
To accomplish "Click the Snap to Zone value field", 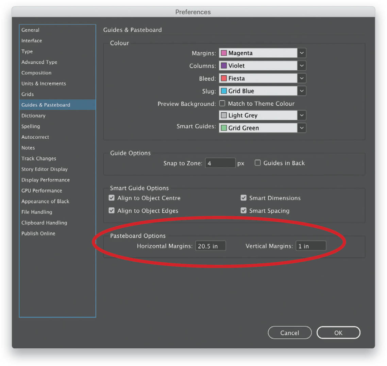I will point(220,163).
